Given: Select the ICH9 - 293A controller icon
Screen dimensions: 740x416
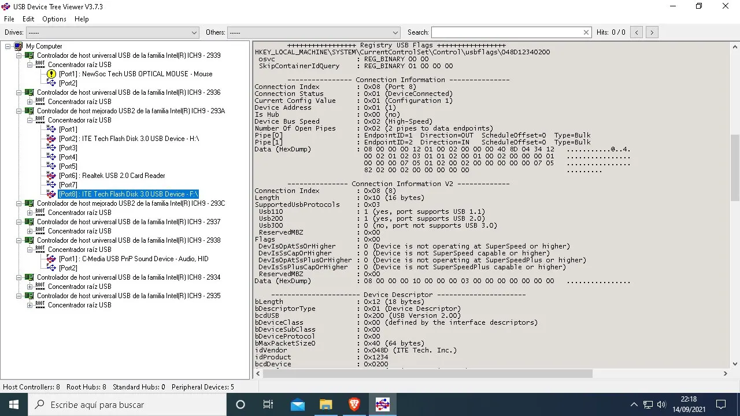Looking at the screenshot, I should (x=29, y=111).
